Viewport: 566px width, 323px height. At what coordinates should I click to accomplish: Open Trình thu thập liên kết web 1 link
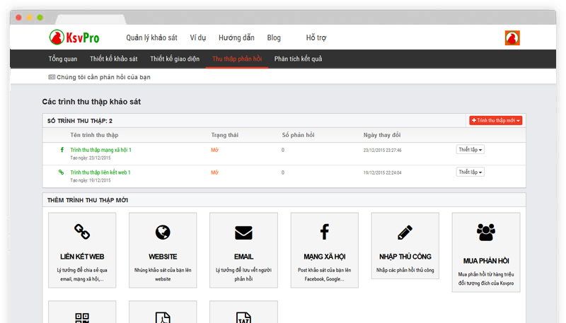click(100, 172)
